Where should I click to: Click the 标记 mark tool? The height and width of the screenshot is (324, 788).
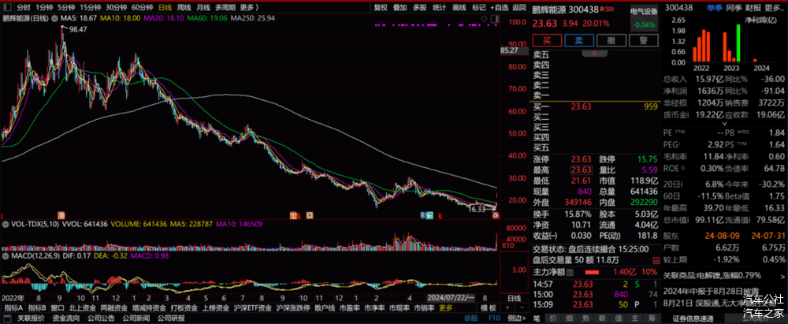(479, 8)
